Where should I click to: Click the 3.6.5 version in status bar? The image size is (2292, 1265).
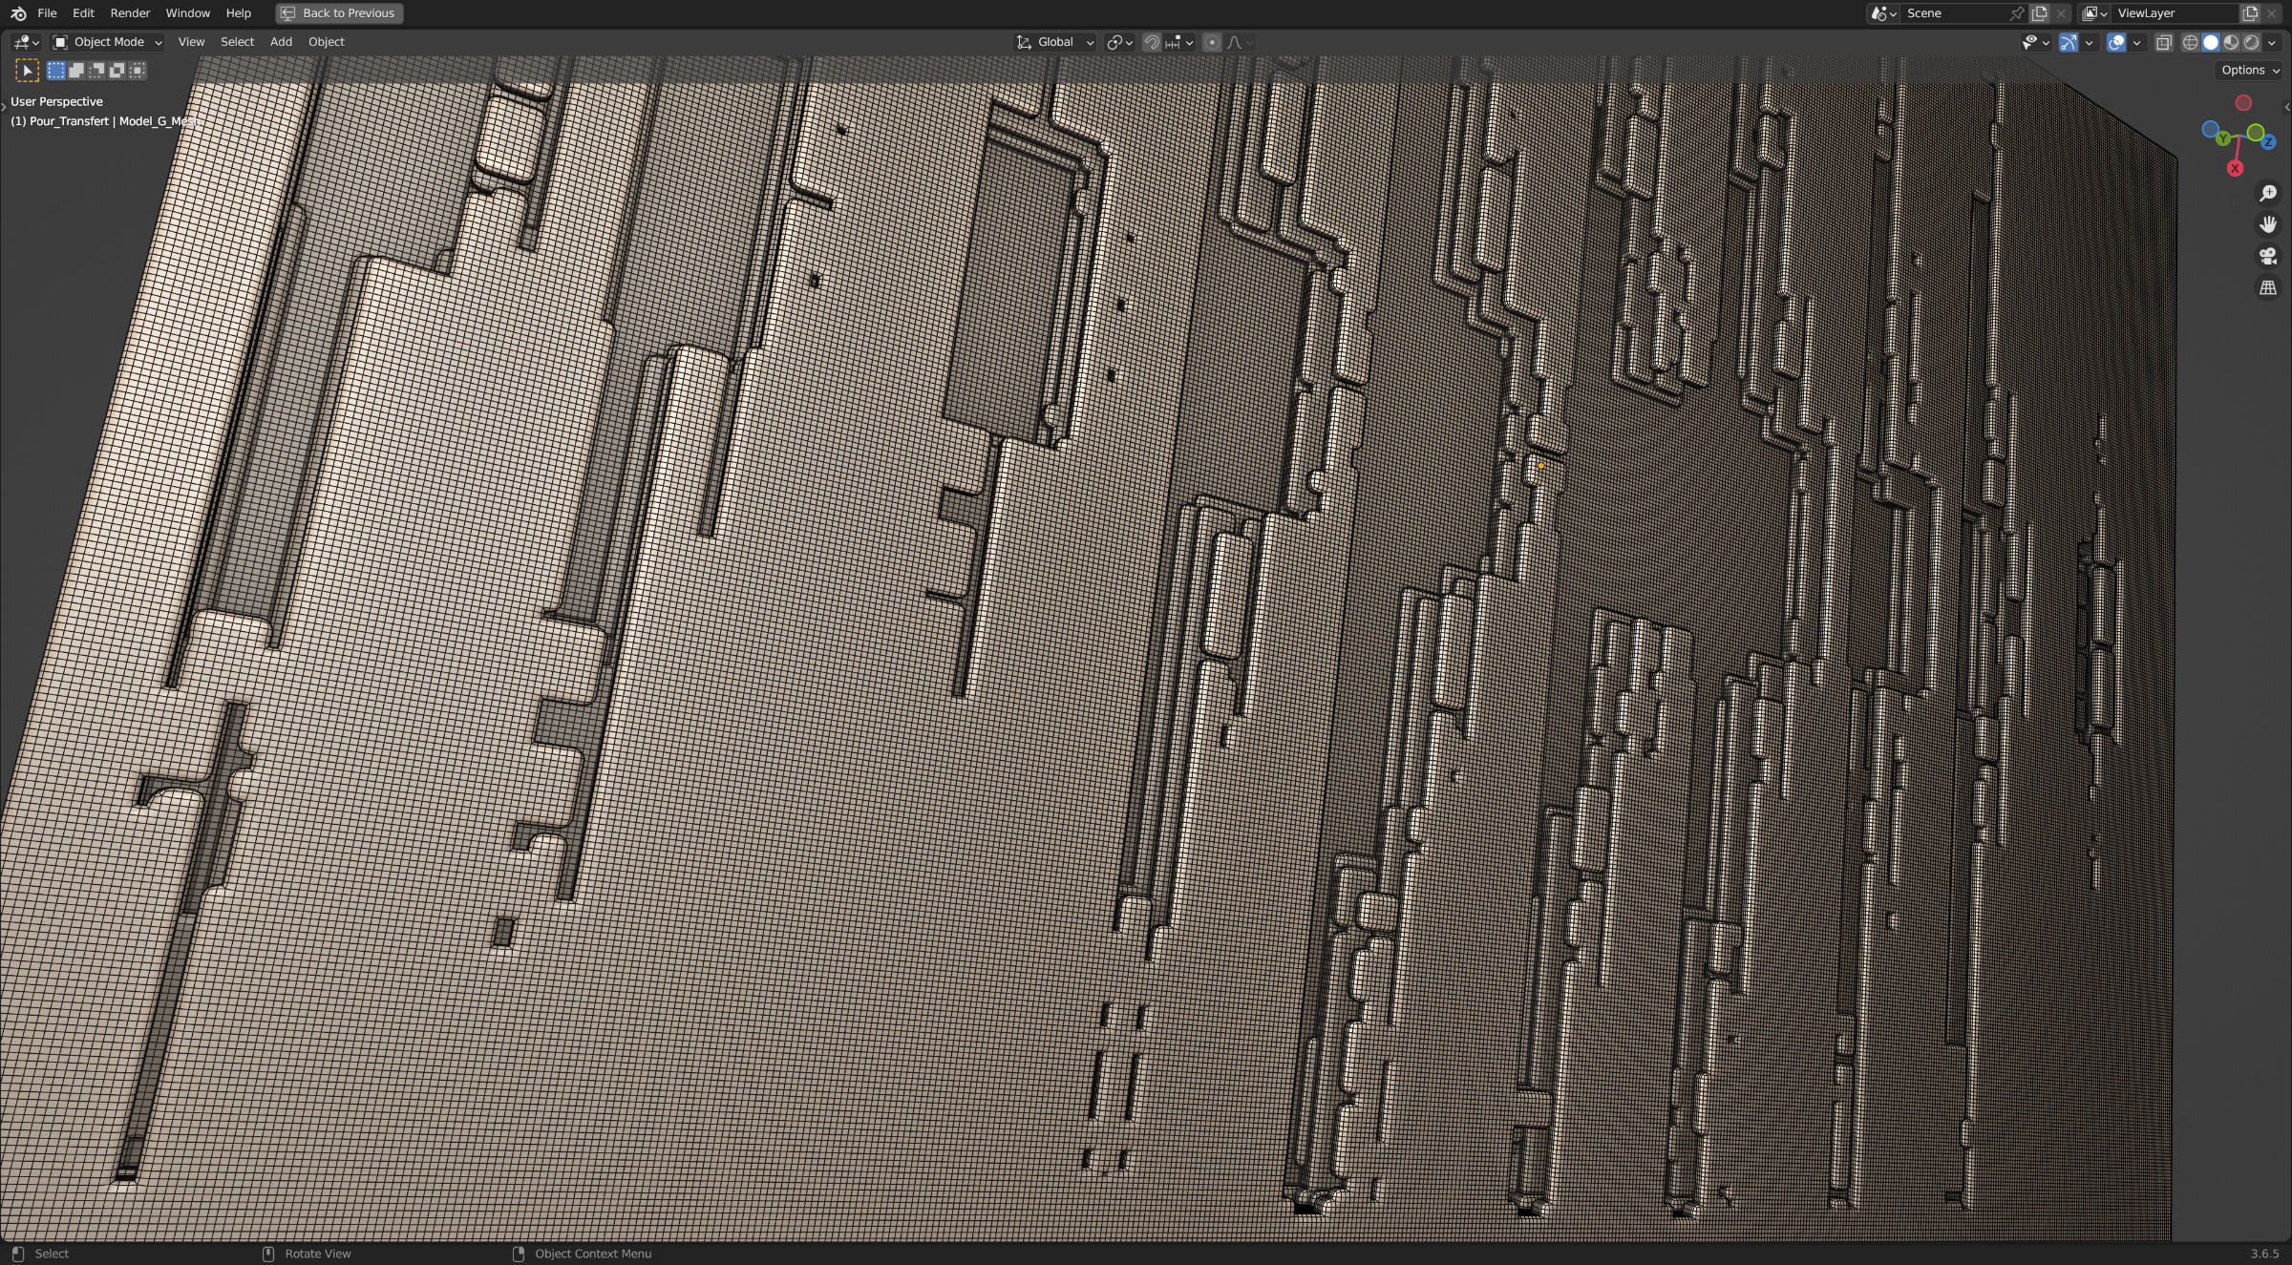(2264, 1254)
